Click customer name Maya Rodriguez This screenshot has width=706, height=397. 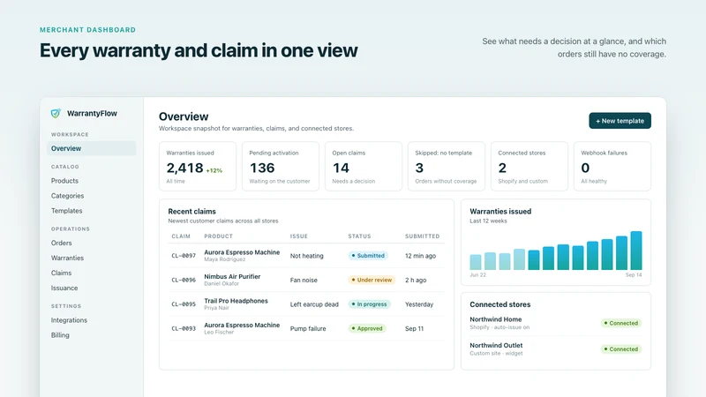click(225, 259)
